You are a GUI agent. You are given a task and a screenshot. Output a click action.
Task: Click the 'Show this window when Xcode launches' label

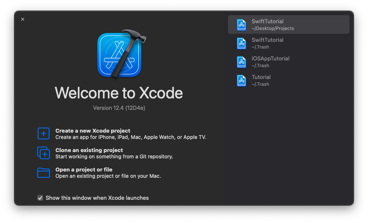click(x=97, y=198)
